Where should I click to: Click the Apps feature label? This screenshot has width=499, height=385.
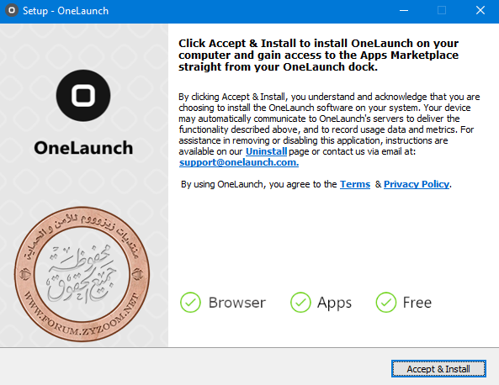pos(334,303)
